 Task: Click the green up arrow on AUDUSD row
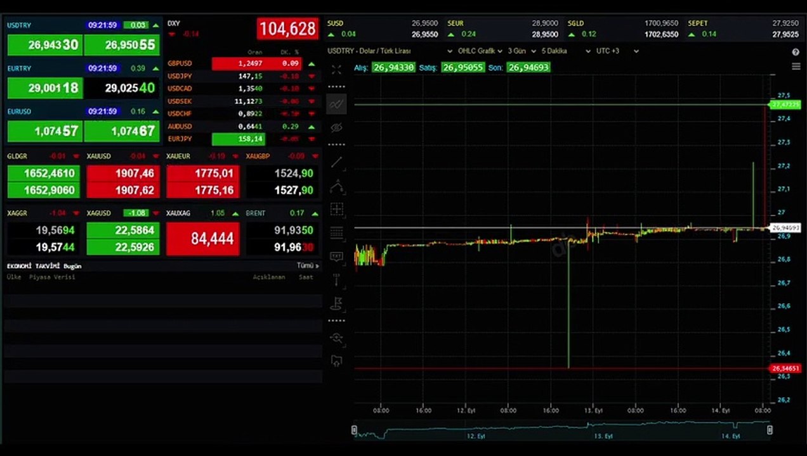coord(312,127)
